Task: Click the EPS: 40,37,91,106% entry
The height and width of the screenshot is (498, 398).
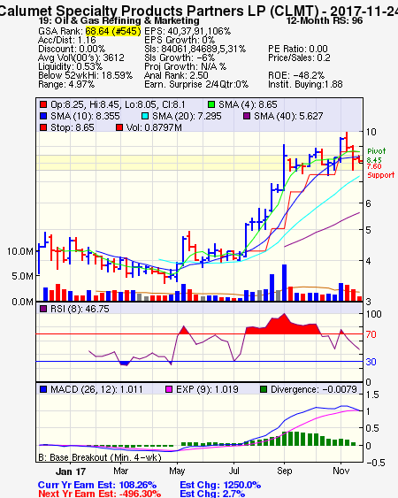Action: [x=188, y=31]
